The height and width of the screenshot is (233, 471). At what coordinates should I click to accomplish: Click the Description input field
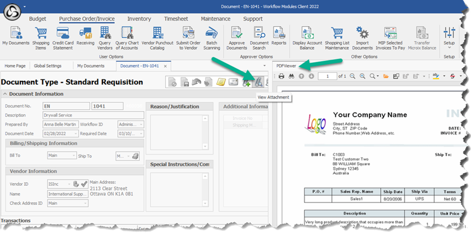click(93, 115)
